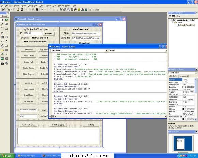Image resolution: width=198 pixels, height=158 pixels.
Task: Select the Frame control tool
Action: pos(2,29)
